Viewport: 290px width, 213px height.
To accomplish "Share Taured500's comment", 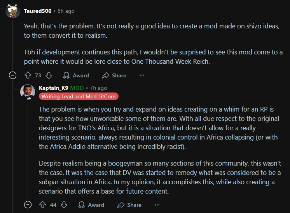I will [x=114, y=75].
